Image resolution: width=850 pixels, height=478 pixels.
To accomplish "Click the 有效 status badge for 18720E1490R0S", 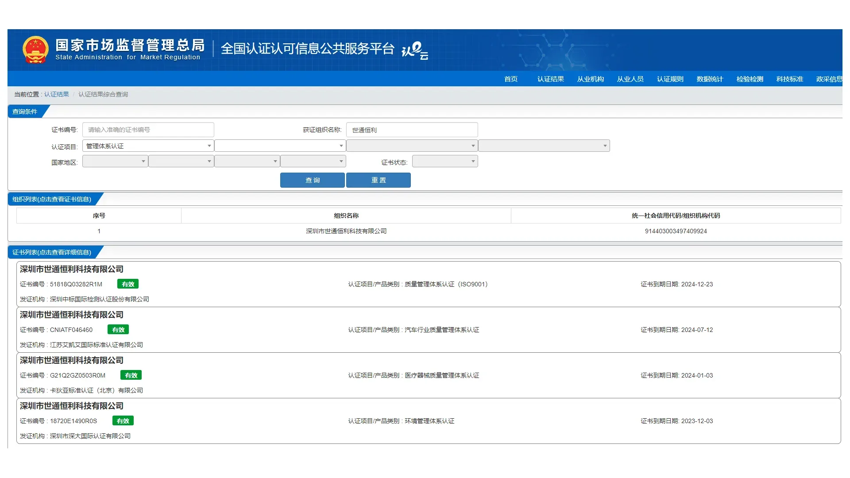I will 123,421.
